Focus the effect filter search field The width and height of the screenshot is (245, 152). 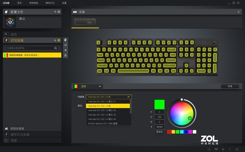tap(32, 48)
